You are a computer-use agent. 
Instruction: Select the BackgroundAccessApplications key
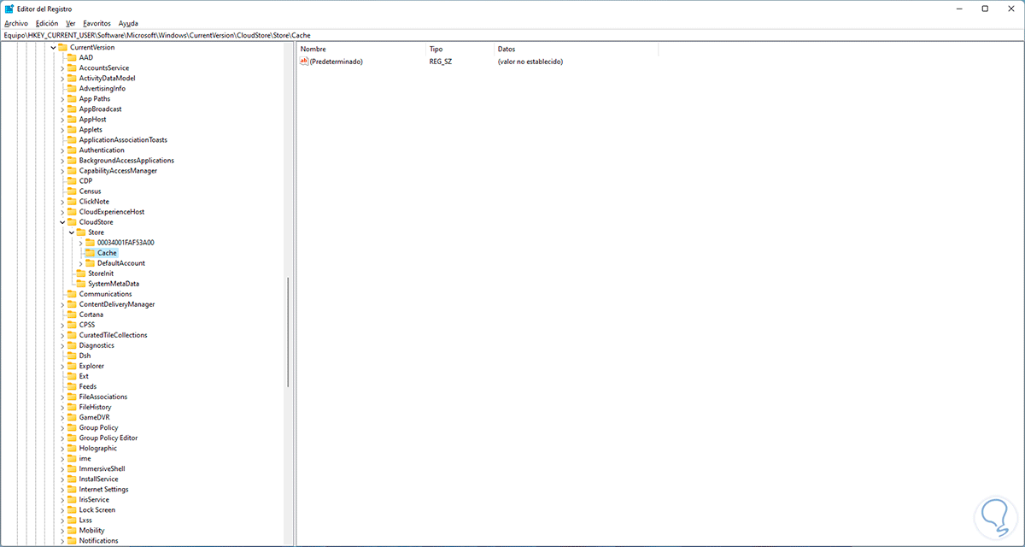126,161
